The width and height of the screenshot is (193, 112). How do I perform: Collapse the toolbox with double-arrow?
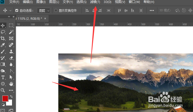click(9, 17)
